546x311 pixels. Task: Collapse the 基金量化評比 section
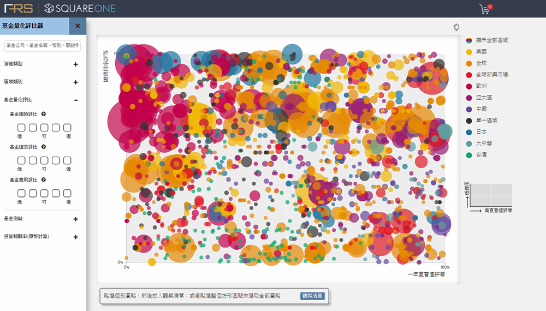(75, 100)
